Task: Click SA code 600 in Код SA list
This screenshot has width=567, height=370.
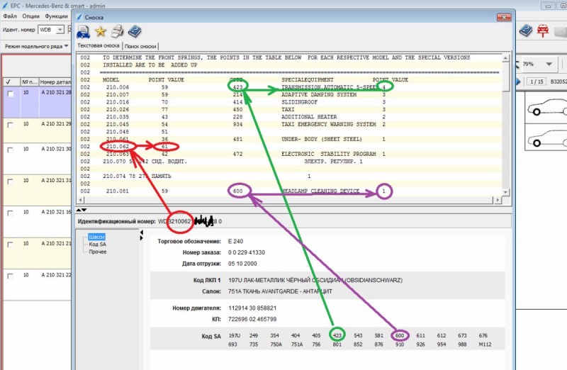Action: pyautogui.click(x=399, y=335)
